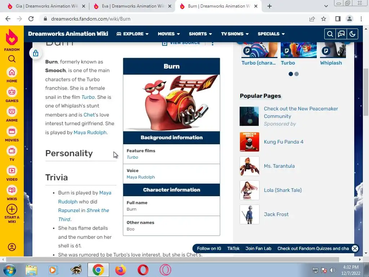Open the Rapunzel link in Trivia
The width and height of the screenshot is (369, 277).
point(69,210)
